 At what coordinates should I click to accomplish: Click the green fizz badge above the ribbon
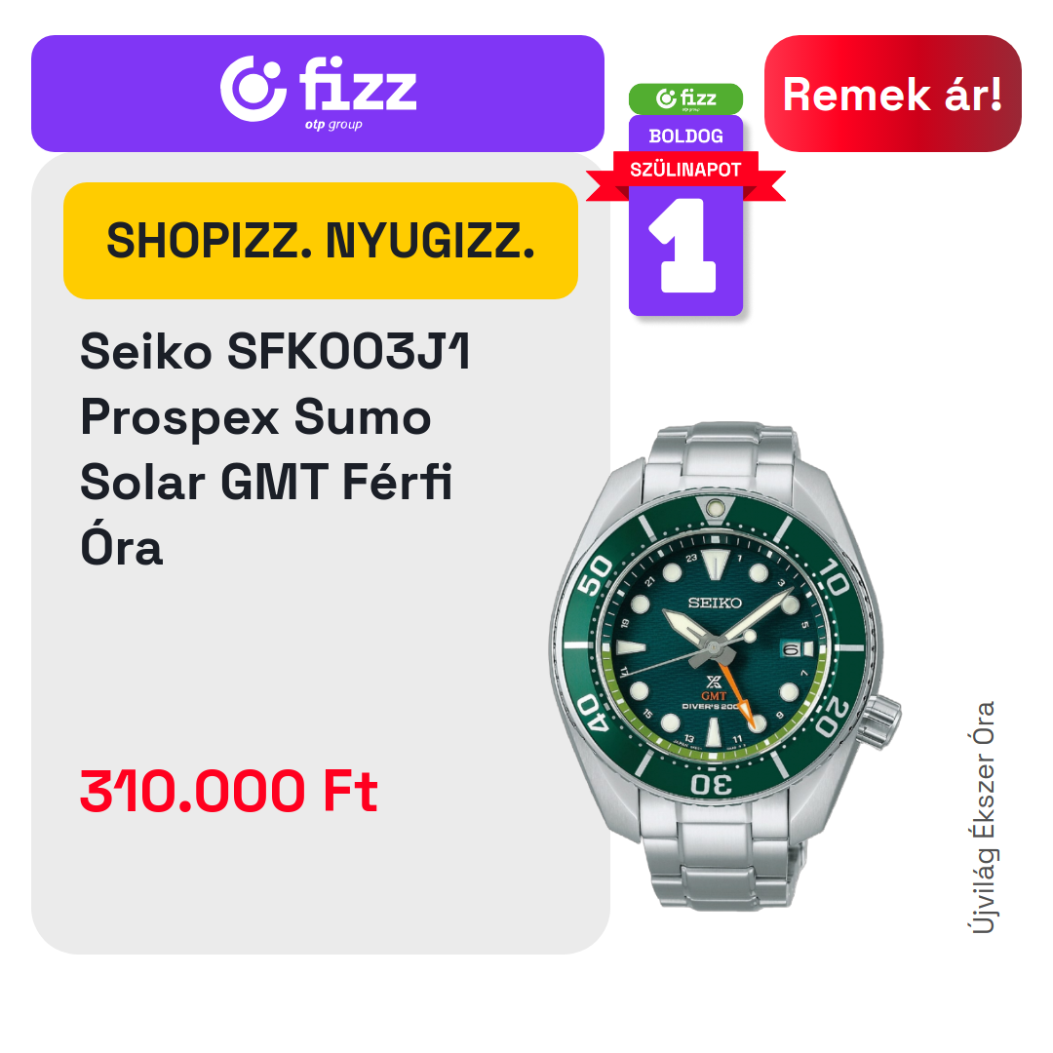pyautogui.click(x=685, y=98)
